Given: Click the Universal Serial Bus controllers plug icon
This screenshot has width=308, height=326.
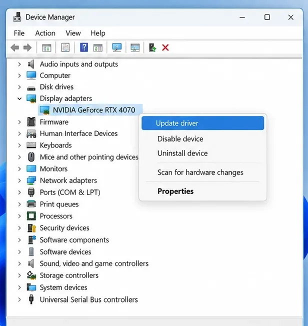Looking at the screenshot, I should pyautogui.click(x=31, y=299).
